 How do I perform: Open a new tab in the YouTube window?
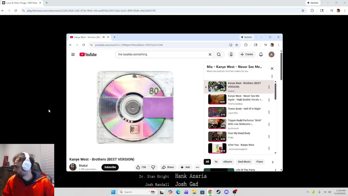[x=114, y=37]
